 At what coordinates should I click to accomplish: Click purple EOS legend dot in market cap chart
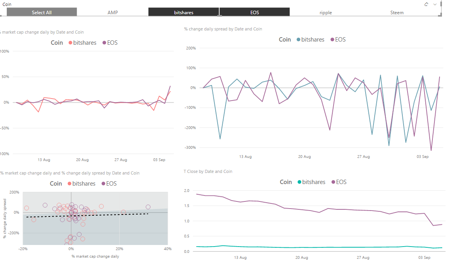[104, 43]
